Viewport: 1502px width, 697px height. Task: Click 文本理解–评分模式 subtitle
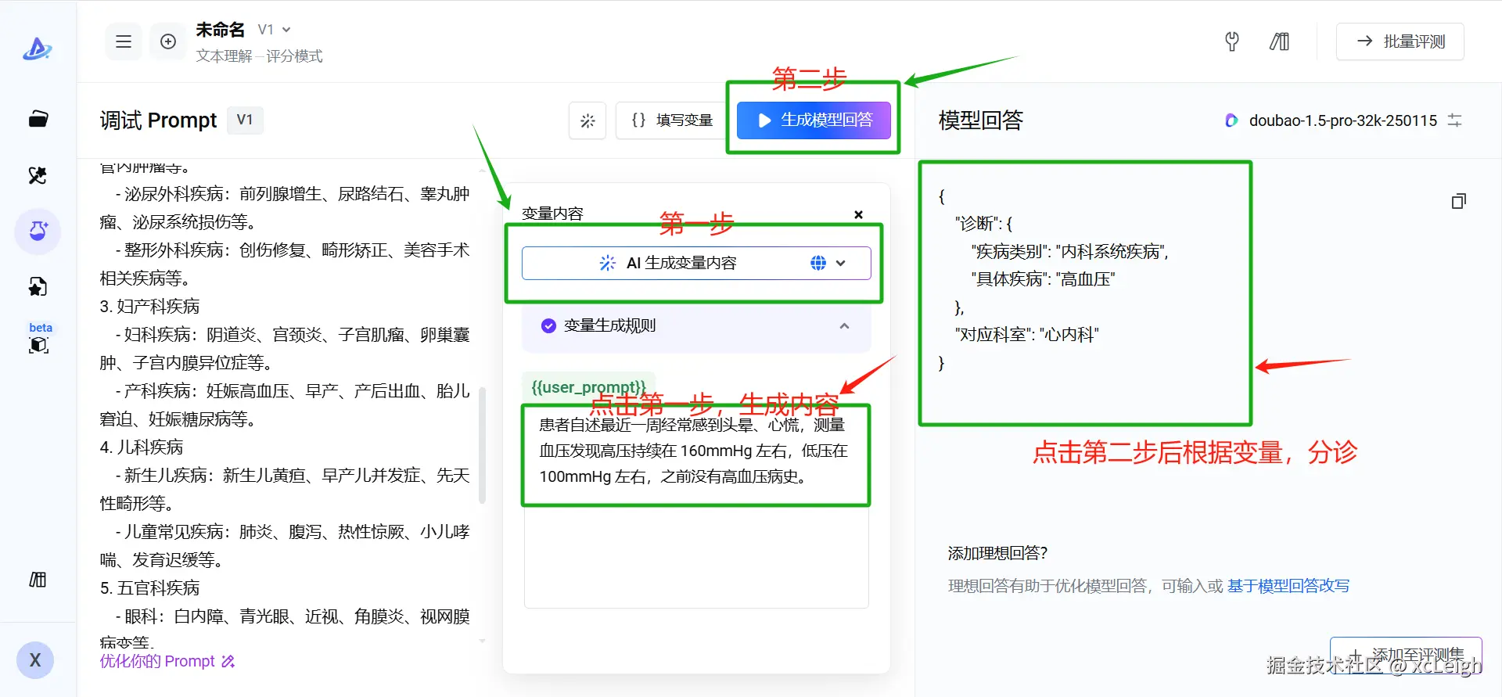259,56
